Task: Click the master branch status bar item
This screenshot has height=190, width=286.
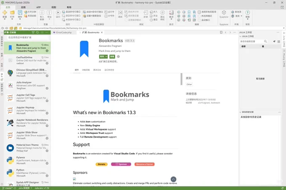Action: 7,188
